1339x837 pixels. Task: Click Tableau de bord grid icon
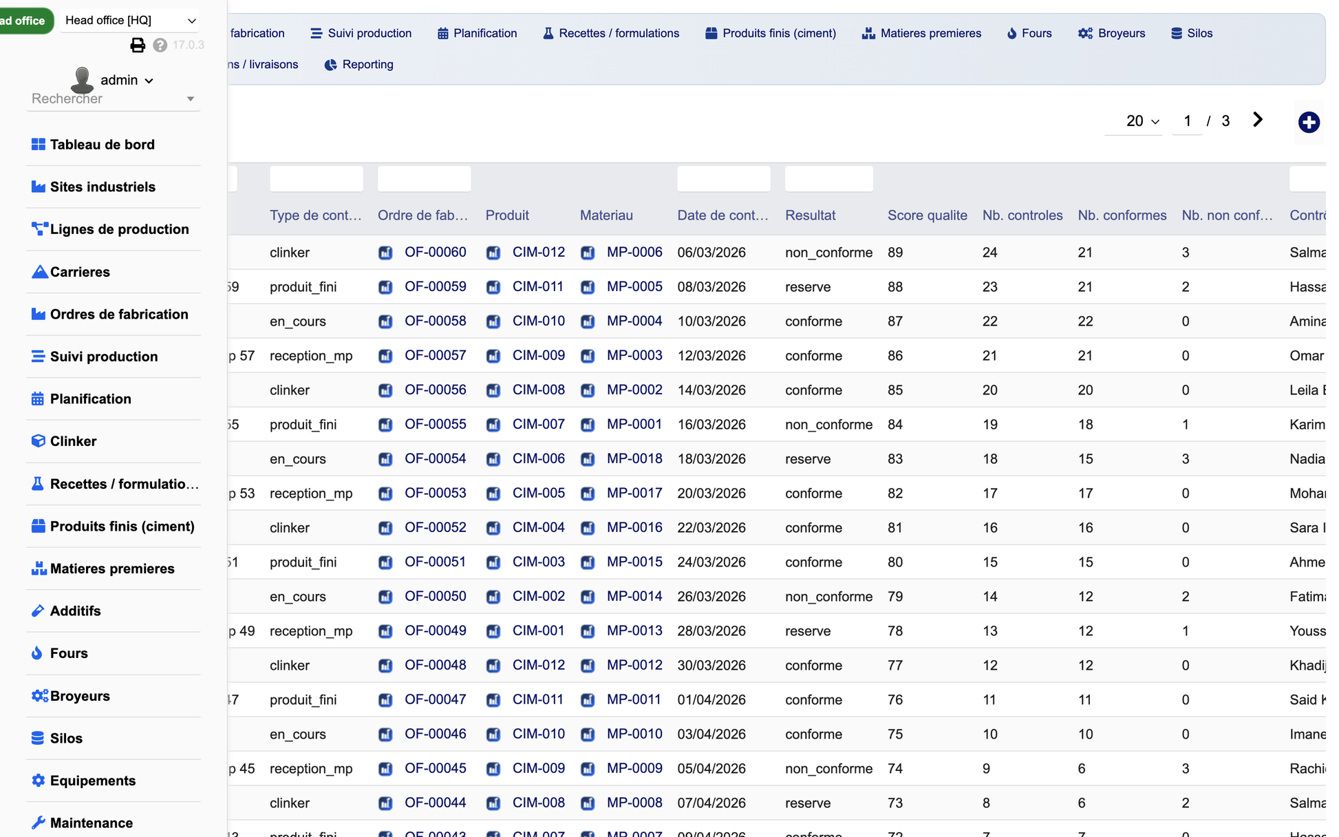pos(39,145)
